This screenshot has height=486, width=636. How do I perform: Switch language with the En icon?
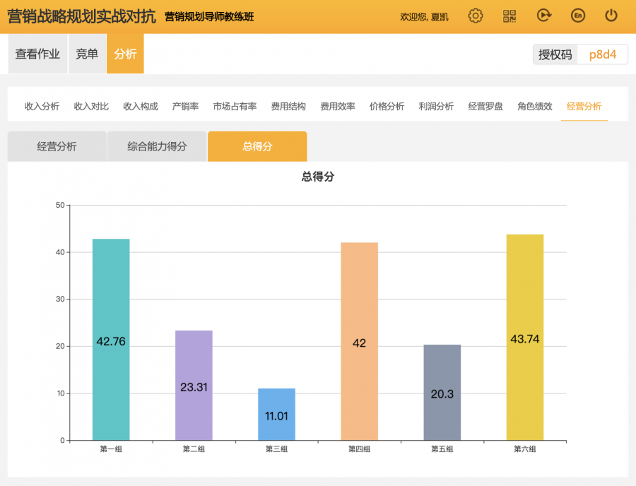[577, 16]
